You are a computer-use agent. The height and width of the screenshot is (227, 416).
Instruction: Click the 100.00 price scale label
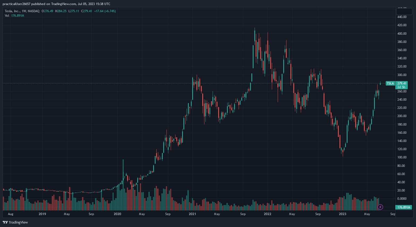[x=402, y=157]
